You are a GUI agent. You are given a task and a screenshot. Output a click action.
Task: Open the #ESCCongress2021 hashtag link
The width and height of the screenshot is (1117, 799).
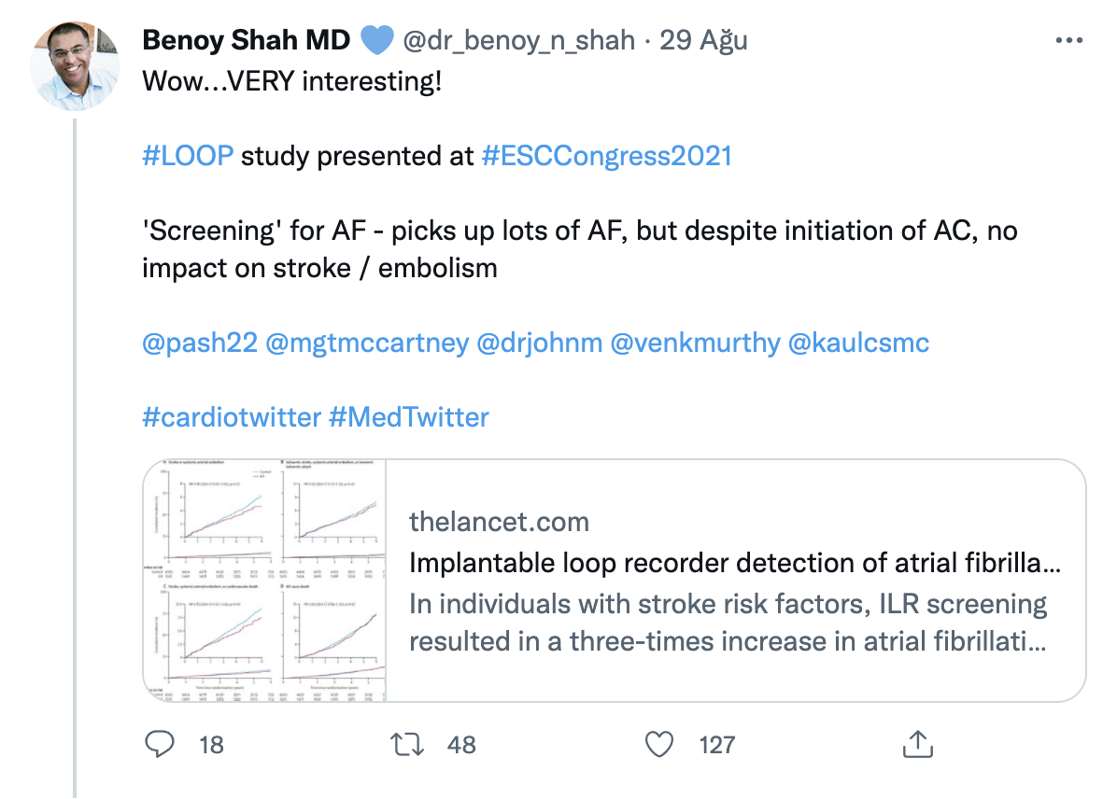(606, 156)
